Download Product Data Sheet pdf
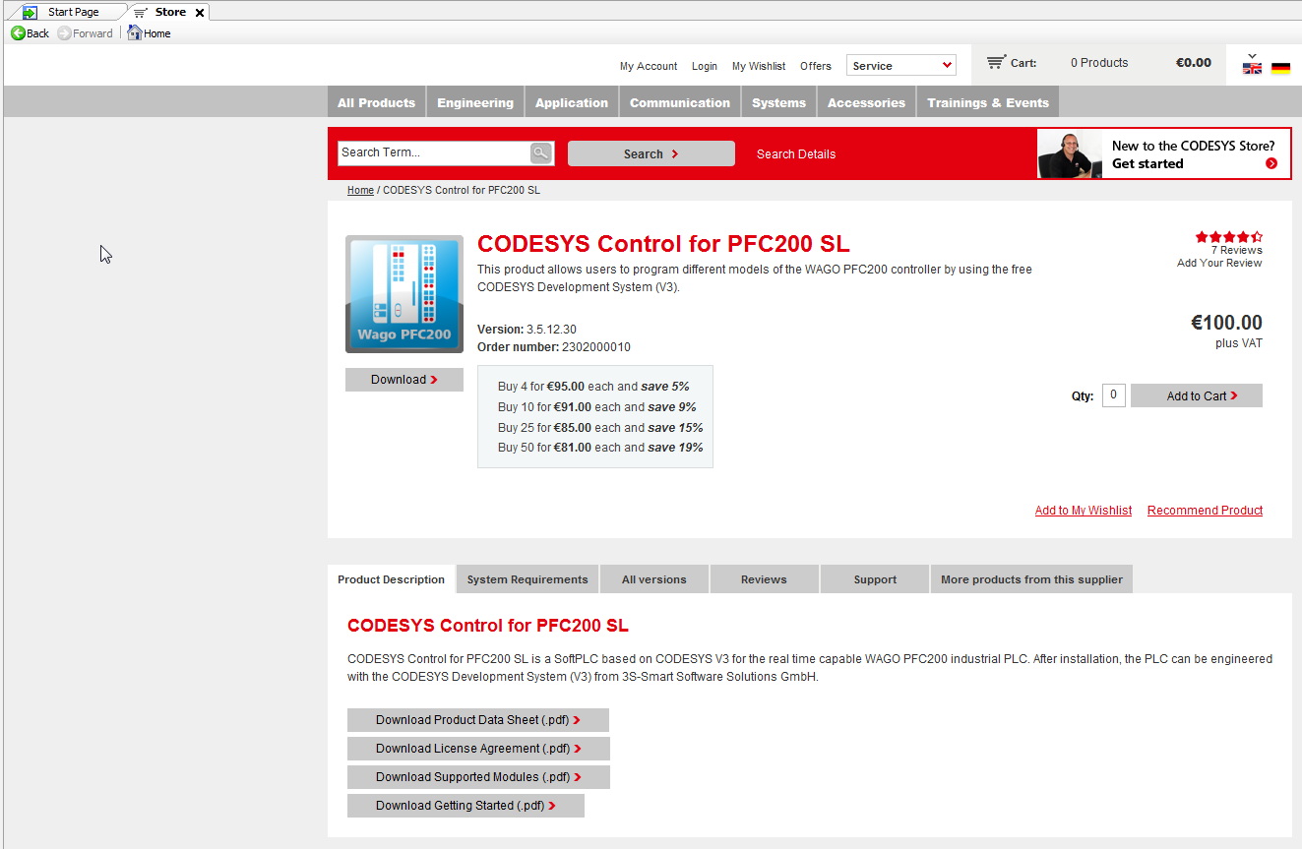The image size is (1302, 849). pyautogui.click(x=477, y=720)
